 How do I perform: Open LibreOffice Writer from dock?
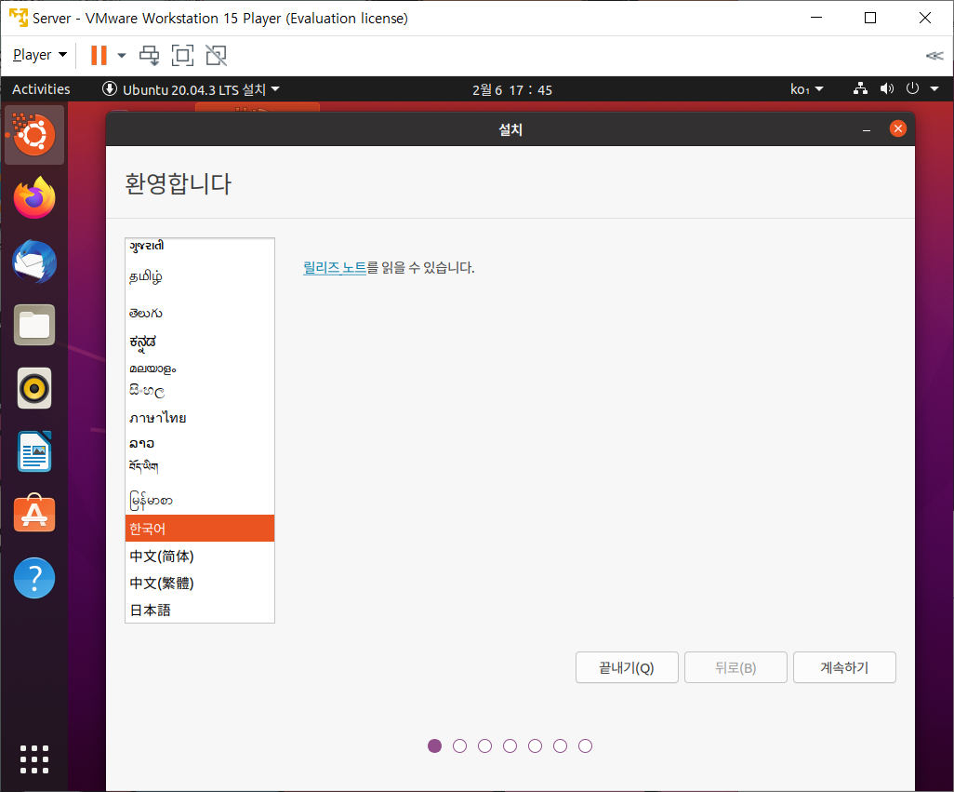tap(34, 451)
